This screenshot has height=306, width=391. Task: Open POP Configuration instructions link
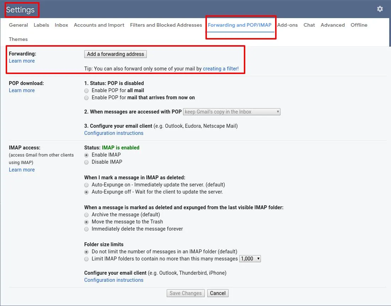click(114, 133)
